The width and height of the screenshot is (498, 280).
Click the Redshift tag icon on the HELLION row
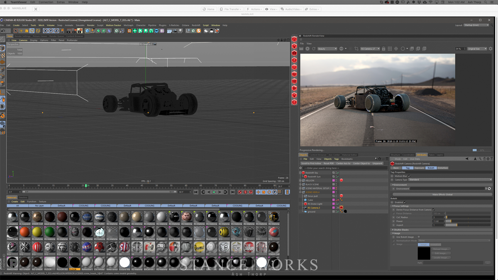[341, 180]
